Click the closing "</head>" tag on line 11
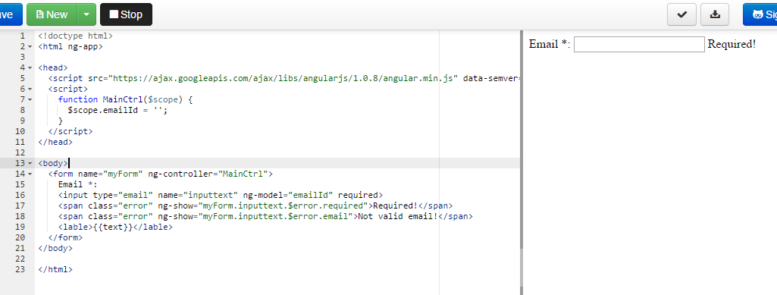Image resolution: width=777 pixels, height=295 pixels. pos(55,143)
